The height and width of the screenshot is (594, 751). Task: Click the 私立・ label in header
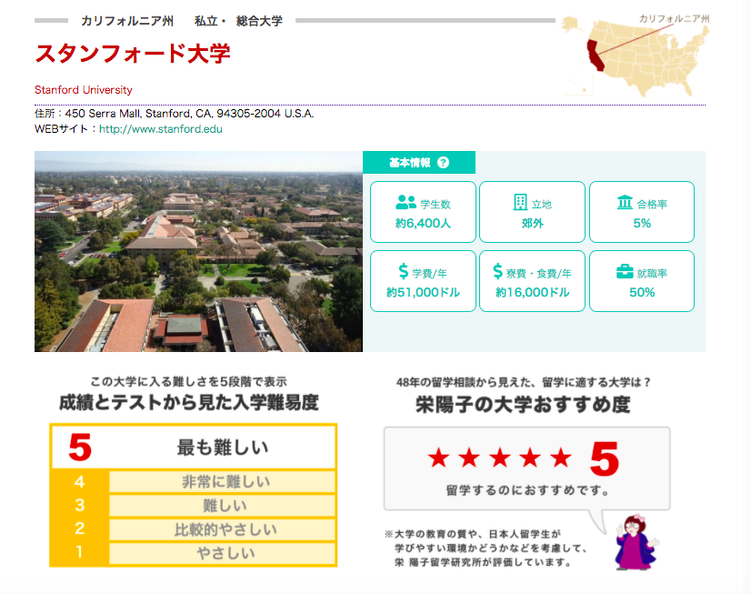click(210, 21)
